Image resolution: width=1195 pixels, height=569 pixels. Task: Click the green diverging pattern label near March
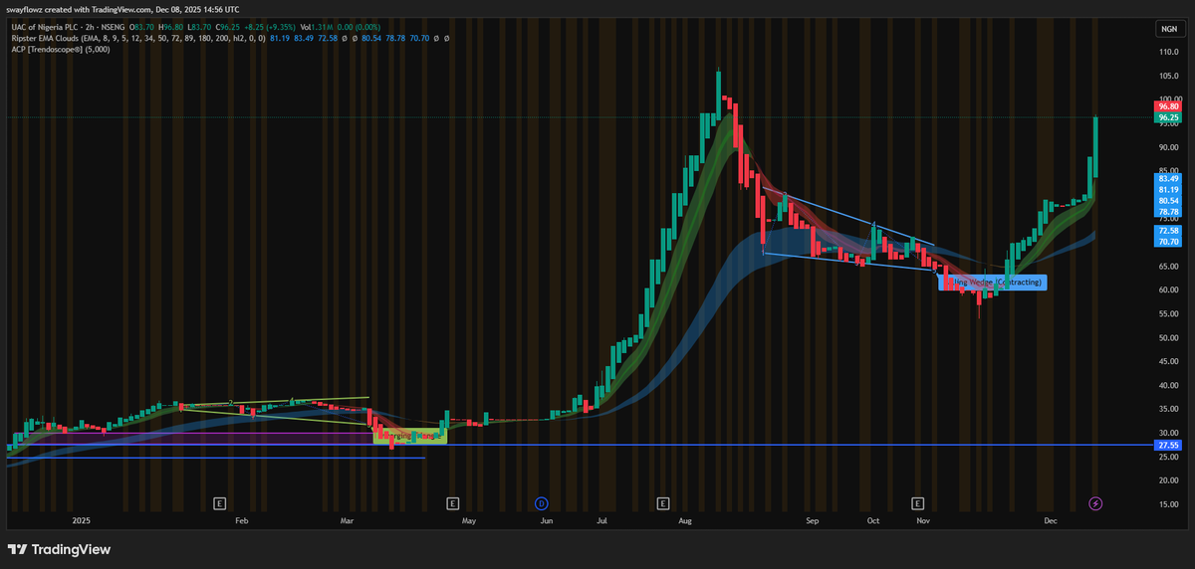point(409,436)
